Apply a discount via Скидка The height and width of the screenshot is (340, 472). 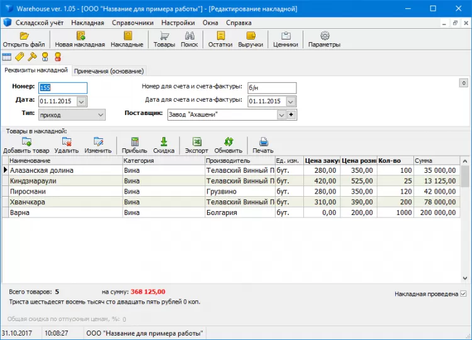[x=164, y=142]
